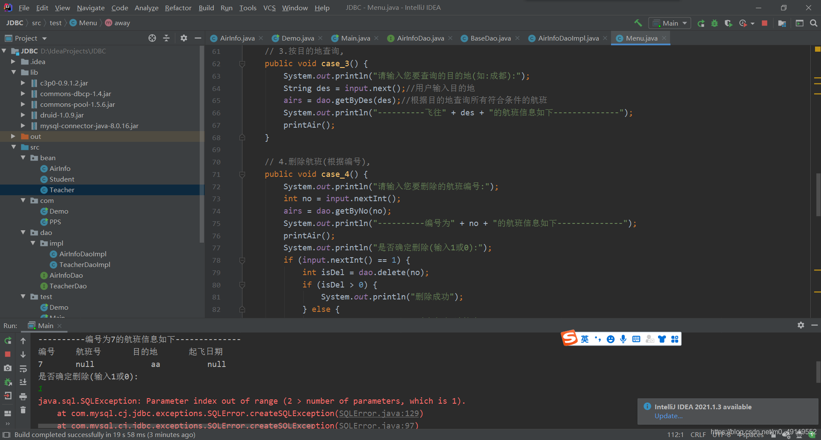
Task: Expand the out folder
Action: coord(13,136)
